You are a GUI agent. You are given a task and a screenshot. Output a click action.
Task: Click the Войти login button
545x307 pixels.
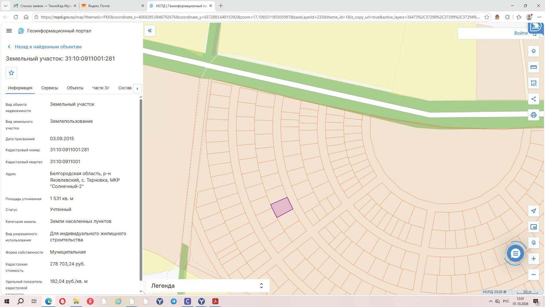[x=521, y=33]
